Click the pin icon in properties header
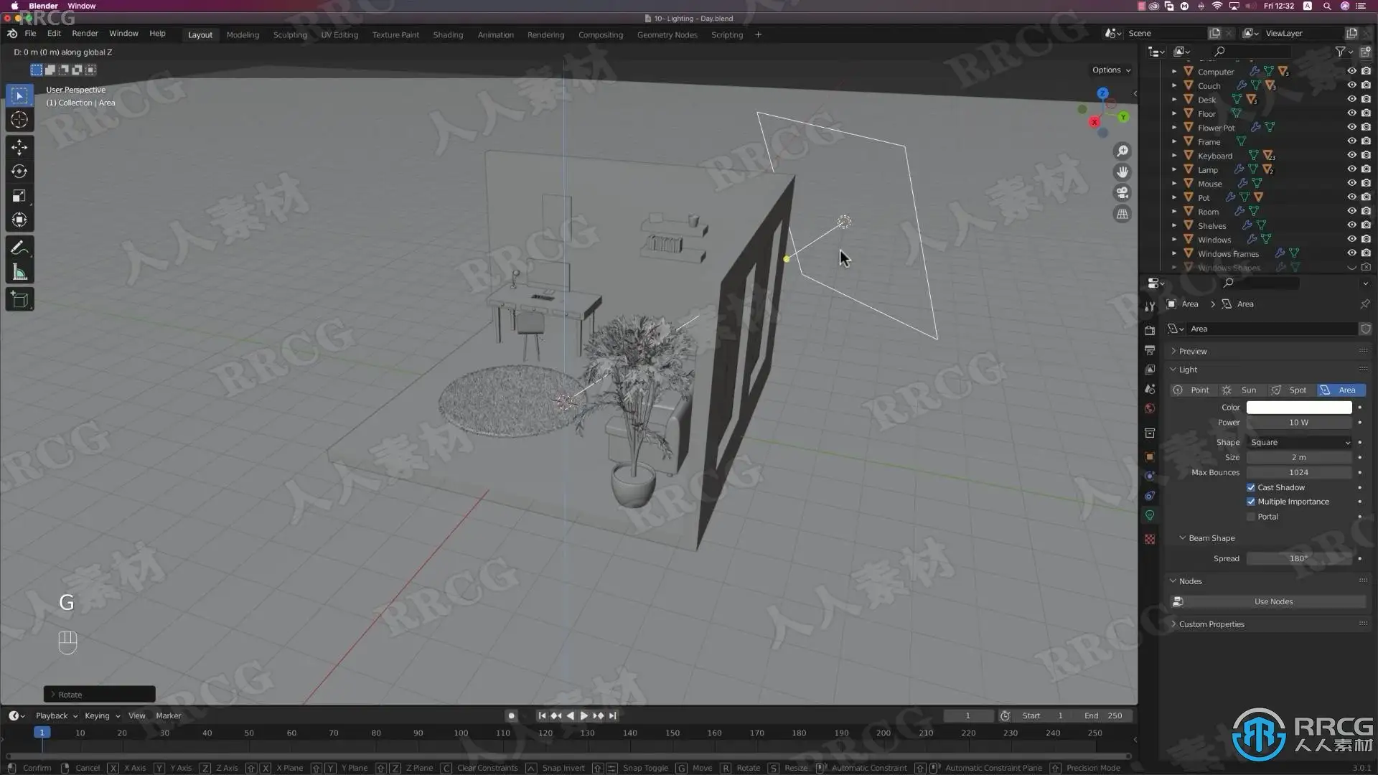Screen dimensions: 1378x775 point(1364,304)
